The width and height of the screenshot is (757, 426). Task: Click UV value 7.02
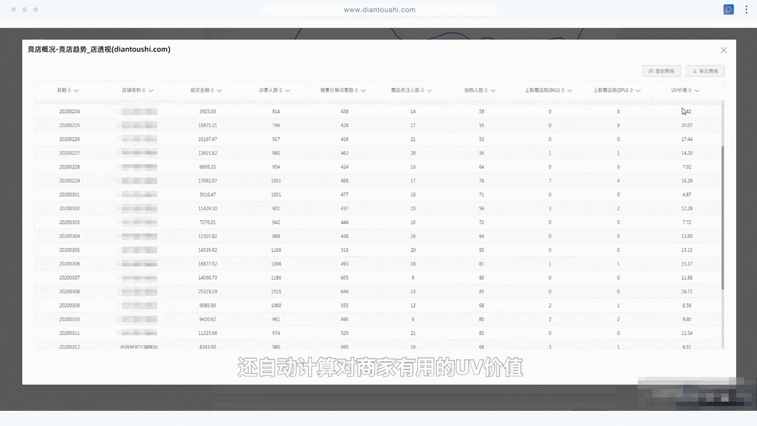pos(687,167)
